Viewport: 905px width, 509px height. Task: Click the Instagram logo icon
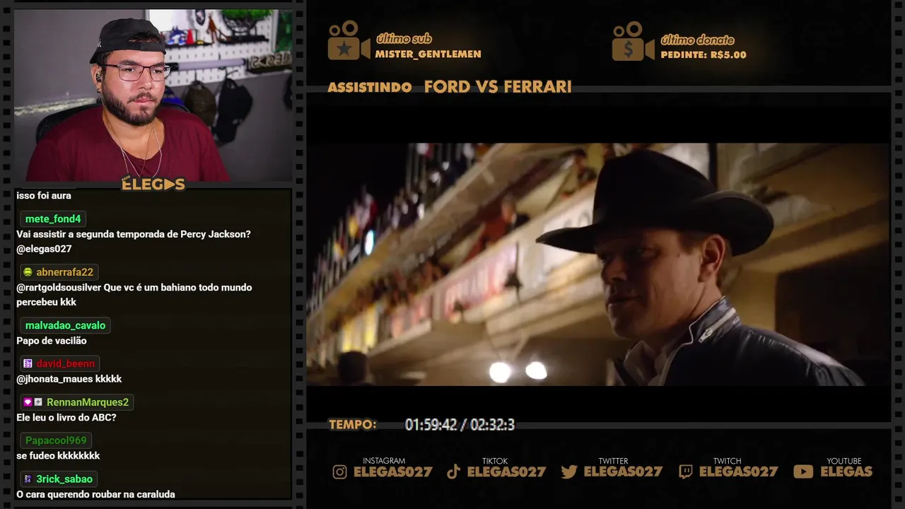[x=340, y=472]
